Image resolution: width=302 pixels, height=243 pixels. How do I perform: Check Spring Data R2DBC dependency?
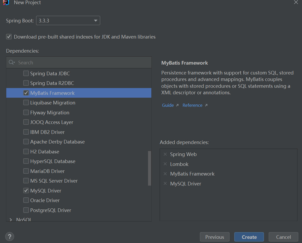[x=26, y=83]
